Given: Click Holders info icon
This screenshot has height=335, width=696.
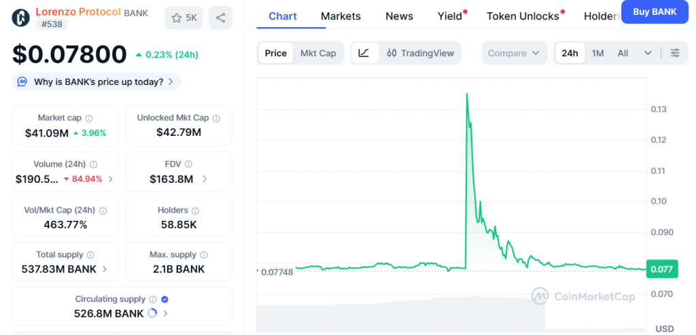Looking at the screenshot, I should [x=195, y=211].
